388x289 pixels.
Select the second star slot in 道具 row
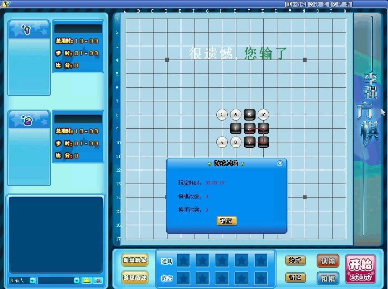pyautogui.click(x=203, y=261)
